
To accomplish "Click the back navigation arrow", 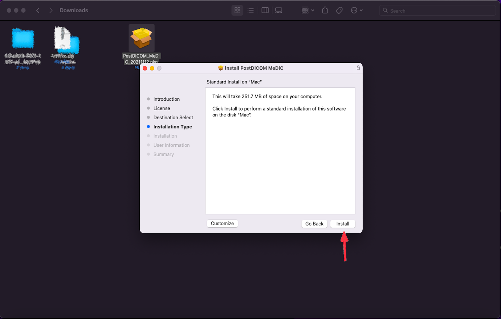I will pyautogui.click(x=38, y=10).
